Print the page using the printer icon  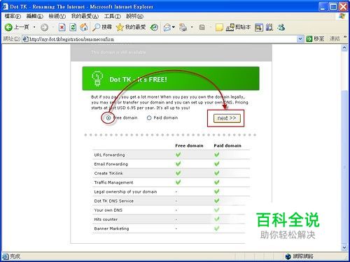click(x=183, y=27)
